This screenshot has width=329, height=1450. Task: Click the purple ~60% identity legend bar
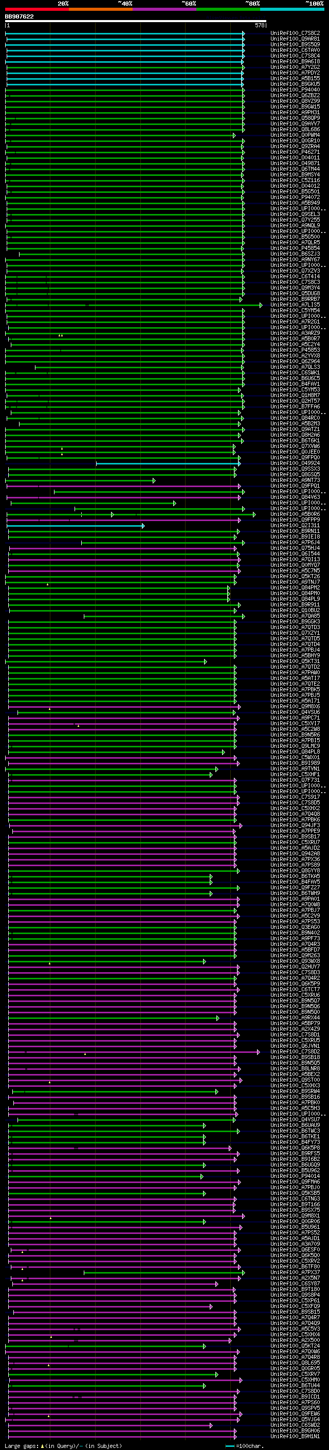point(164,9)
